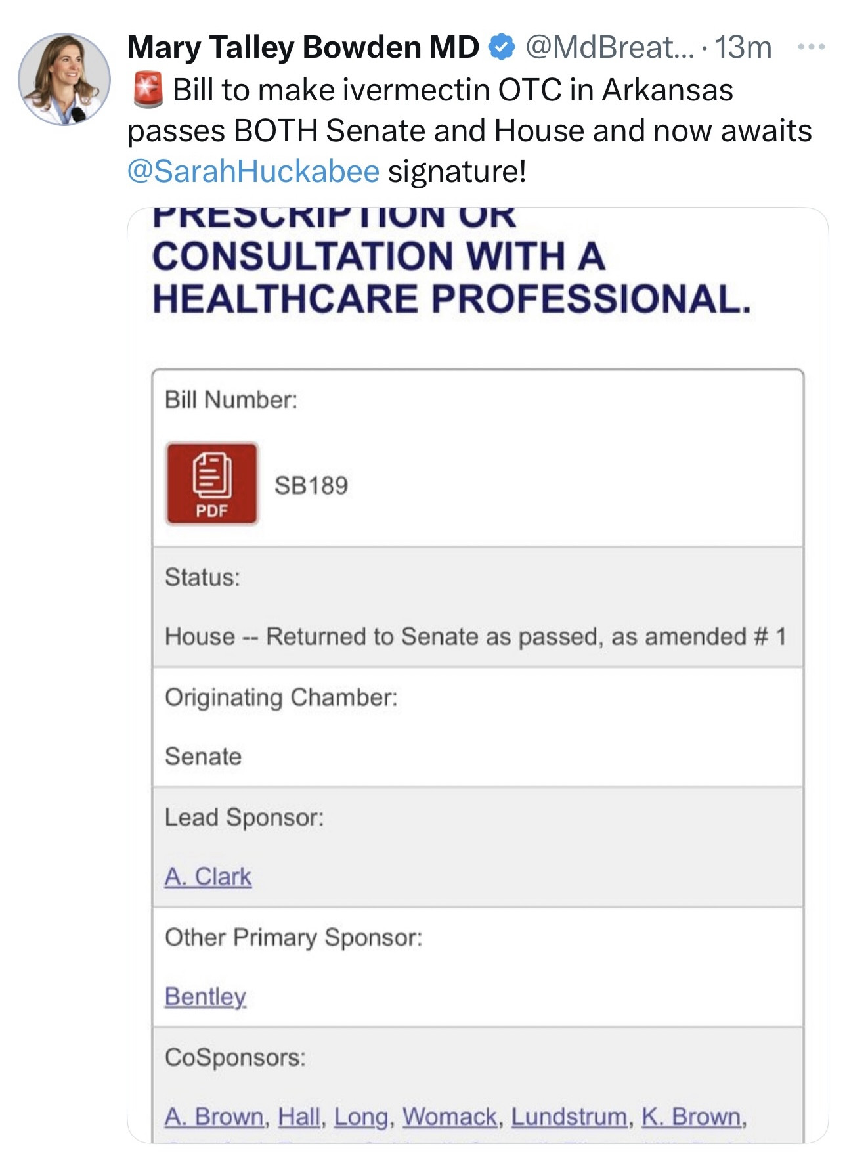Click the 13m tweet timestamp
The image size is (847, 1169).
pos(743,47)
